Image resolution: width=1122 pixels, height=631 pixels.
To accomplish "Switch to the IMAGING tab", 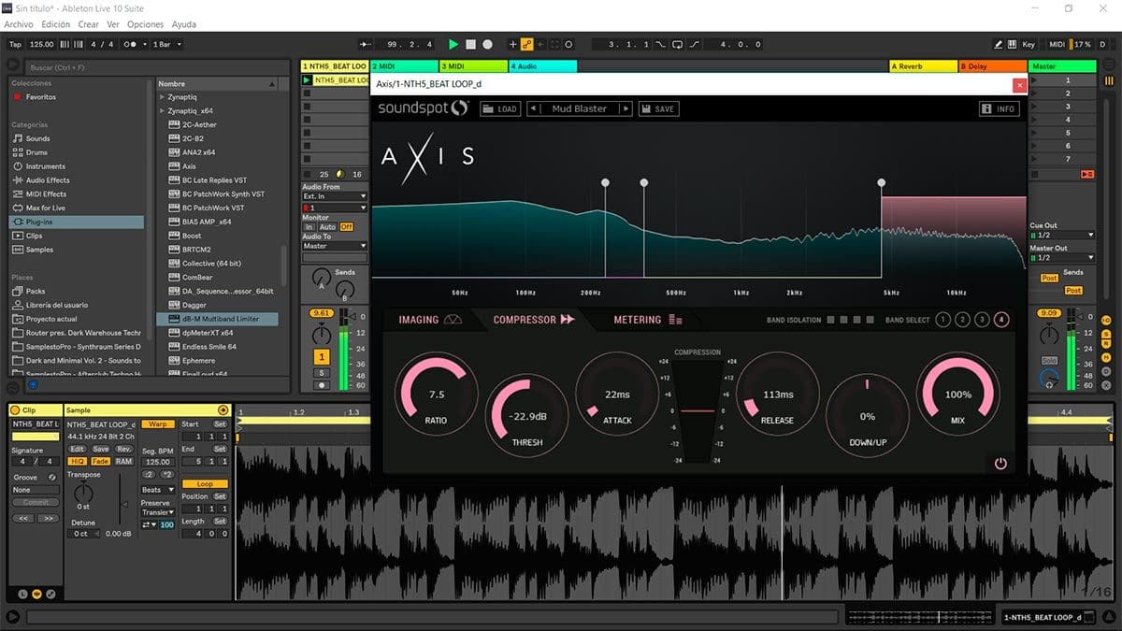I will point(430,320).
